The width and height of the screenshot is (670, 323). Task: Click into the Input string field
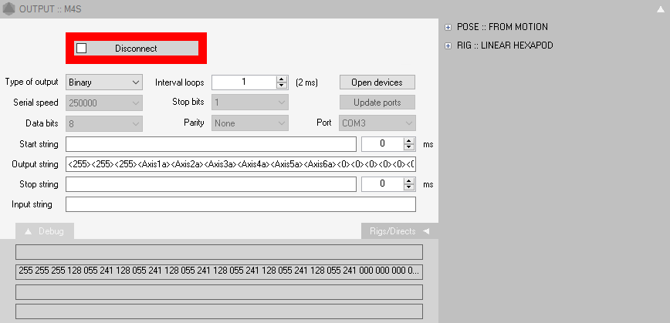(x=241, y=204)
